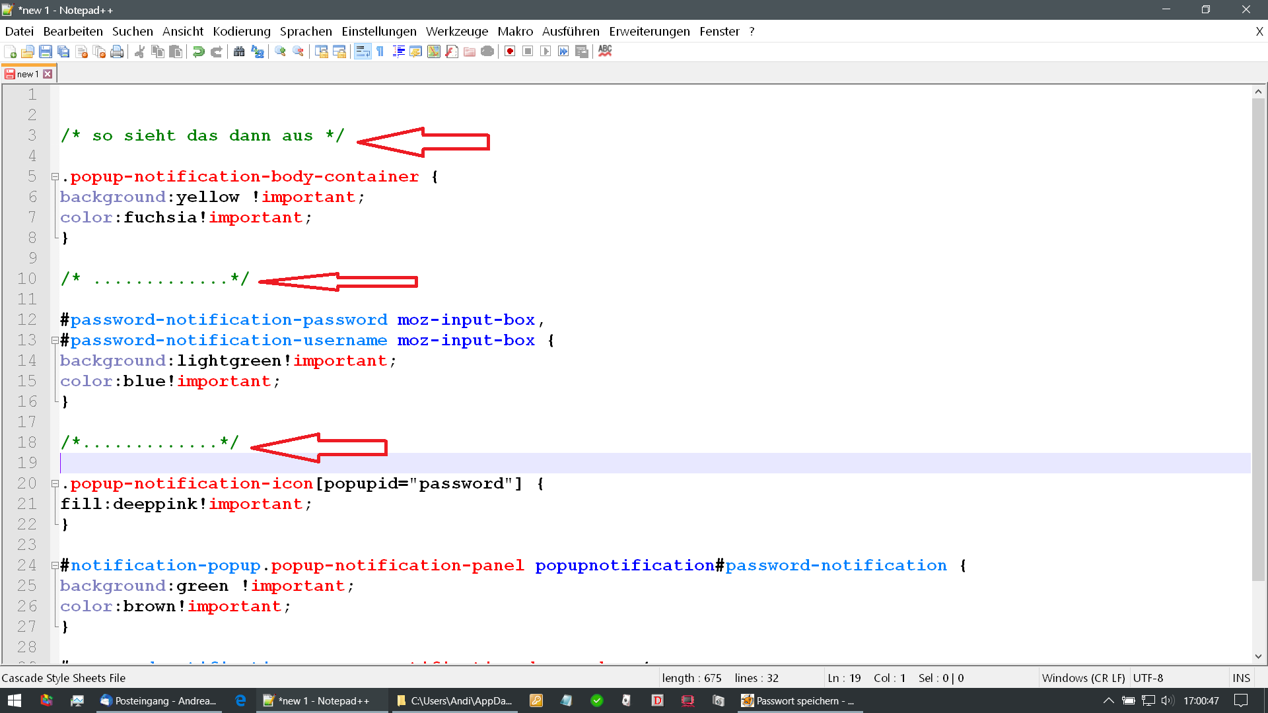Collapse the fold marker on line 24
The image size is (1268, 713).
point(55,566)
